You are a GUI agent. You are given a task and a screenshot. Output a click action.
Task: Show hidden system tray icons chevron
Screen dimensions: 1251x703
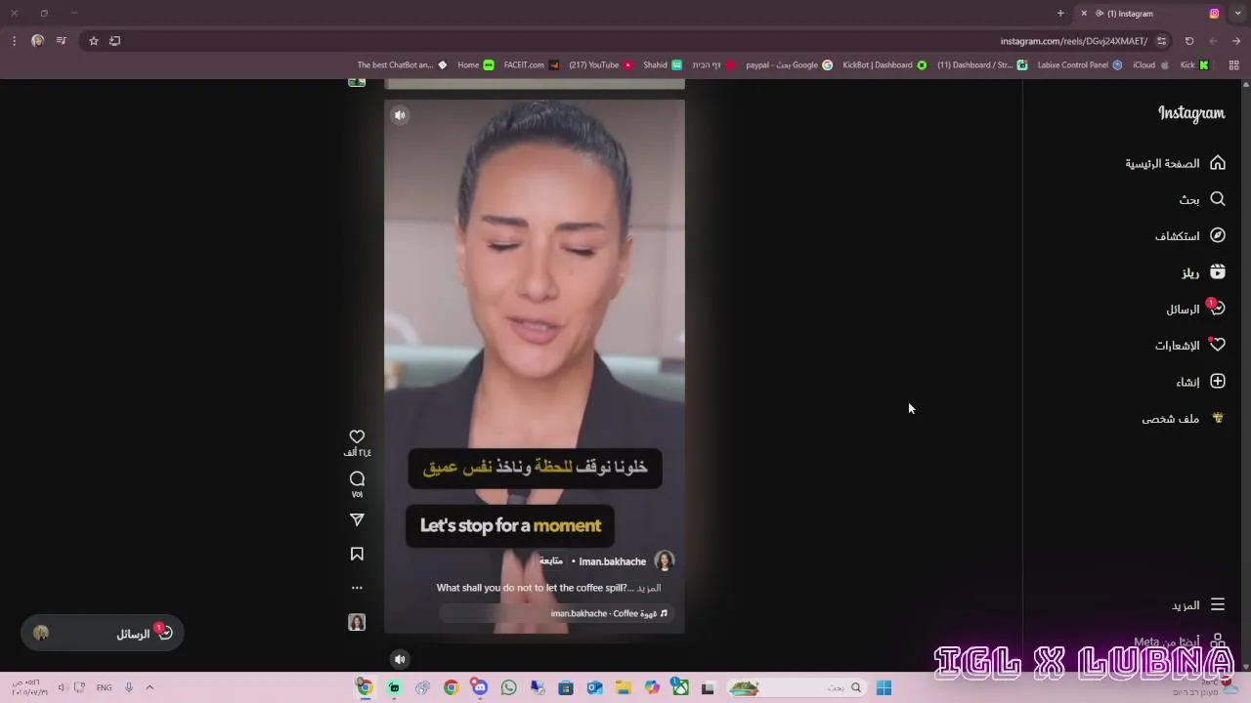(150, 687)
